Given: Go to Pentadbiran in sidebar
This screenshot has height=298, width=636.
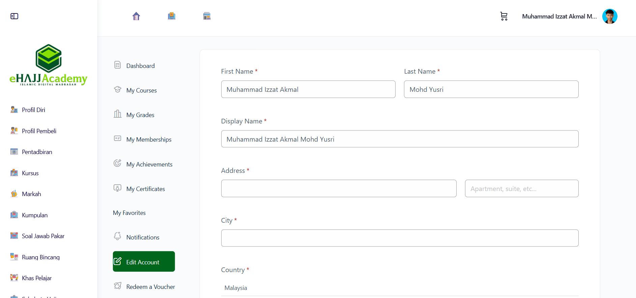Looking at the screenshot, I should 37,152.
